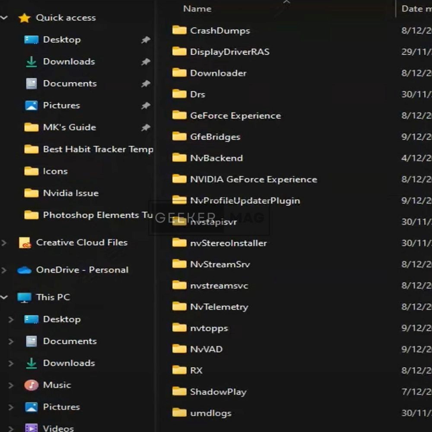This screenshot has width=432, height=432.
Task: Click the Downloads icon under This PC
Action: tap(31, 363)
